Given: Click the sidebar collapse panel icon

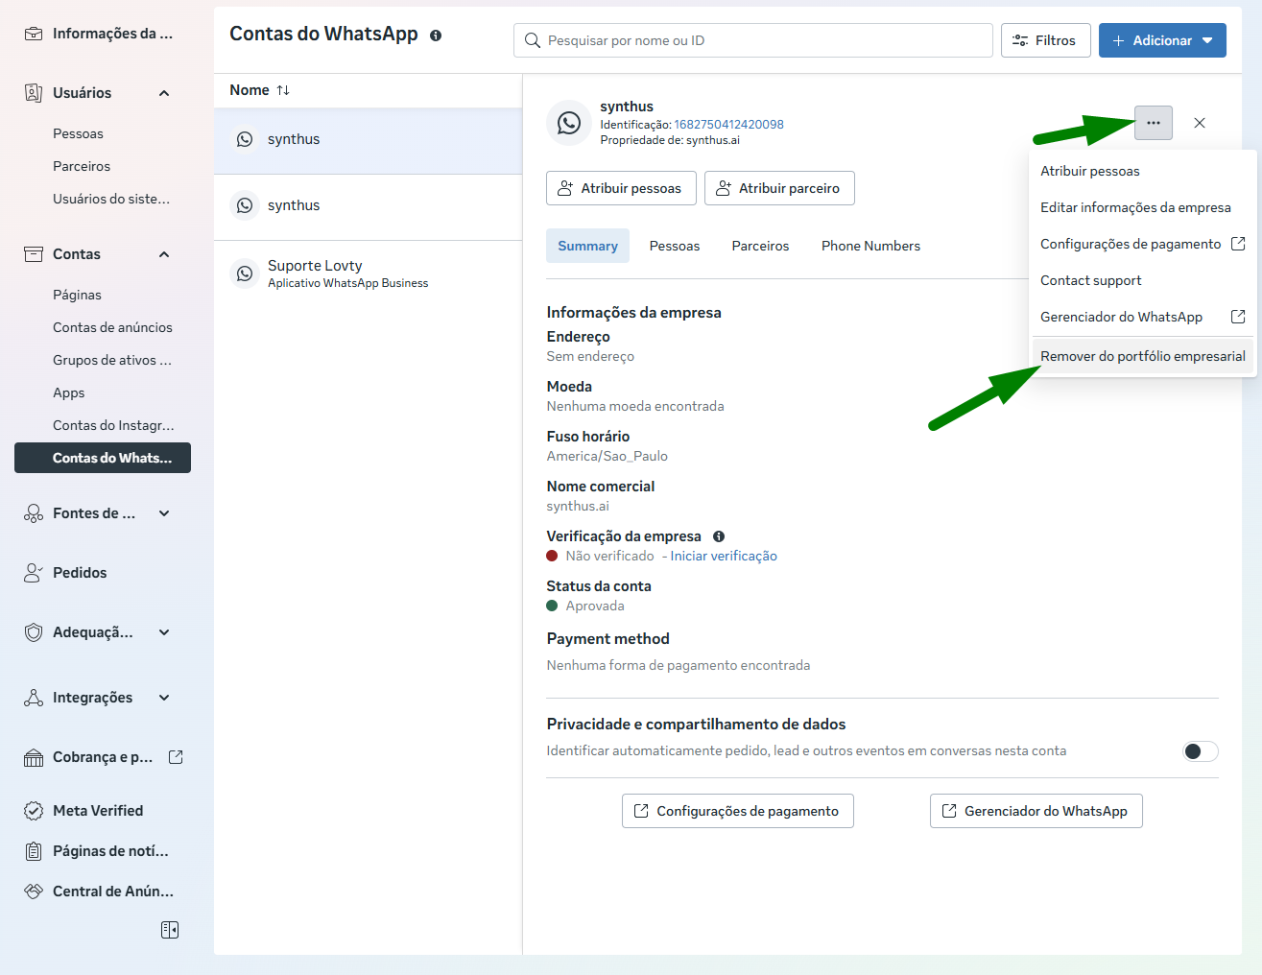Looking at the screenshot, I should click(x=170, y=930).
